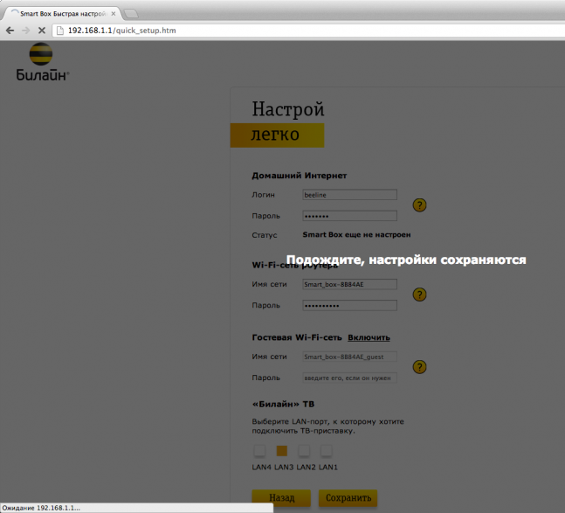Click the Настрой heading text

coord(288,109)
